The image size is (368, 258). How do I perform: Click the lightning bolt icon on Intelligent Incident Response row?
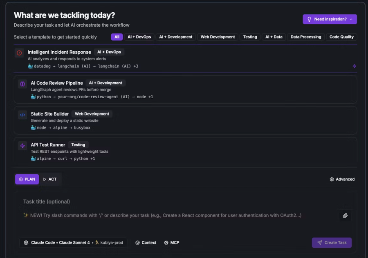[355, 66]
